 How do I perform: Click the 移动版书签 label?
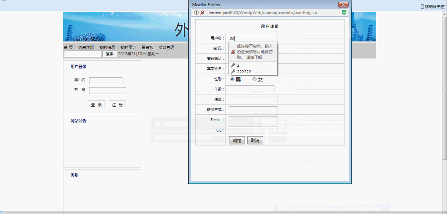(x=435, y=7)
